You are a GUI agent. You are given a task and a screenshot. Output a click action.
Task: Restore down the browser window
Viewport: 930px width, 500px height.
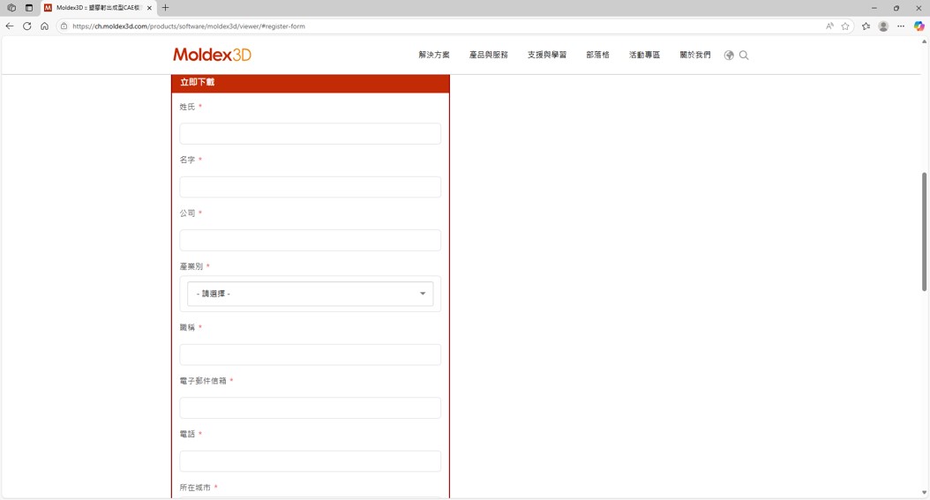896,8
